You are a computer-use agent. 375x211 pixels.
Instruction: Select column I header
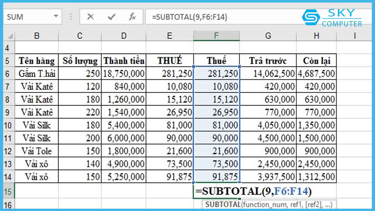(x=354, y=36)
